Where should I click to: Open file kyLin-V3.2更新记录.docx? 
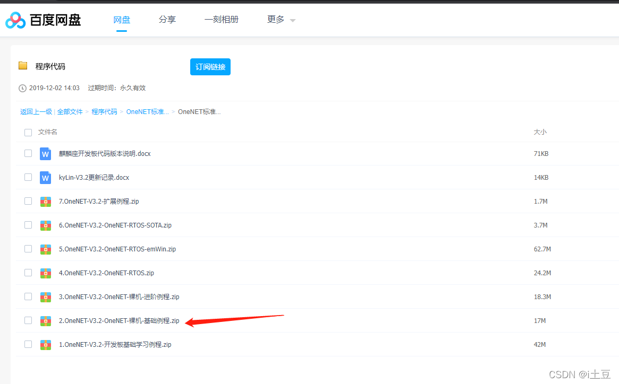coord(94,178)
